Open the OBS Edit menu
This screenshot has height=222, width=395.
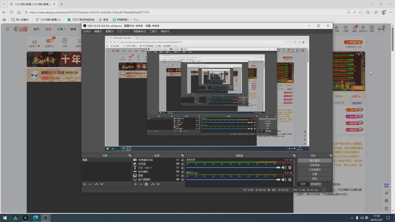coord(98,32)
